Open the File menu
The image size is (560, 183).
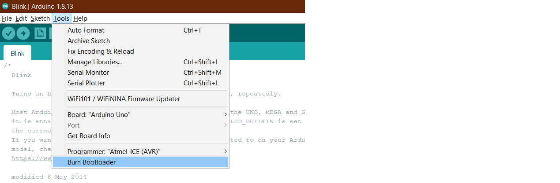[7, 18]
